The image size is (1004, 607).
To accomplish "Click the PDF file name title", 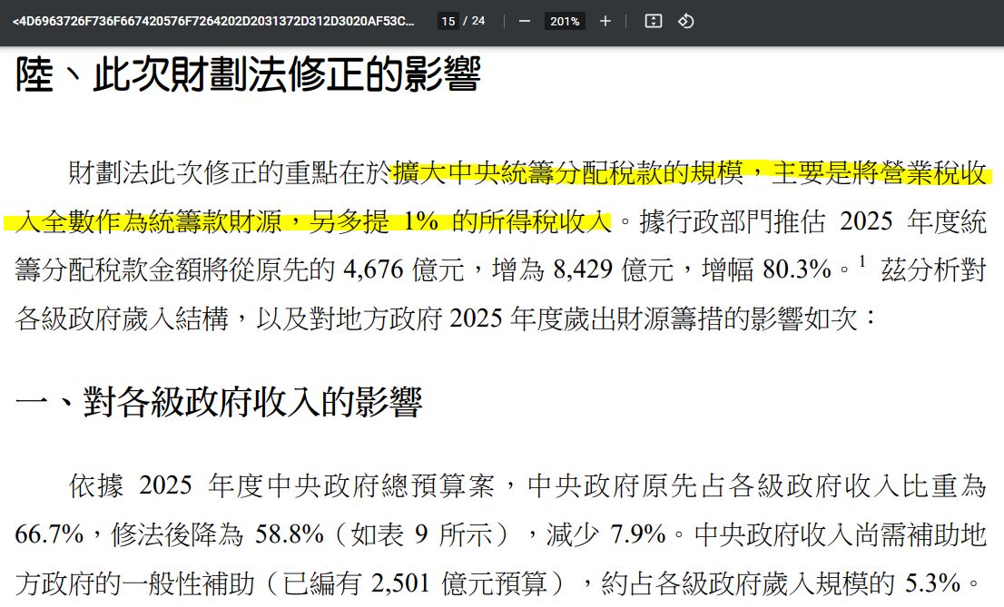I will (213, 21).
